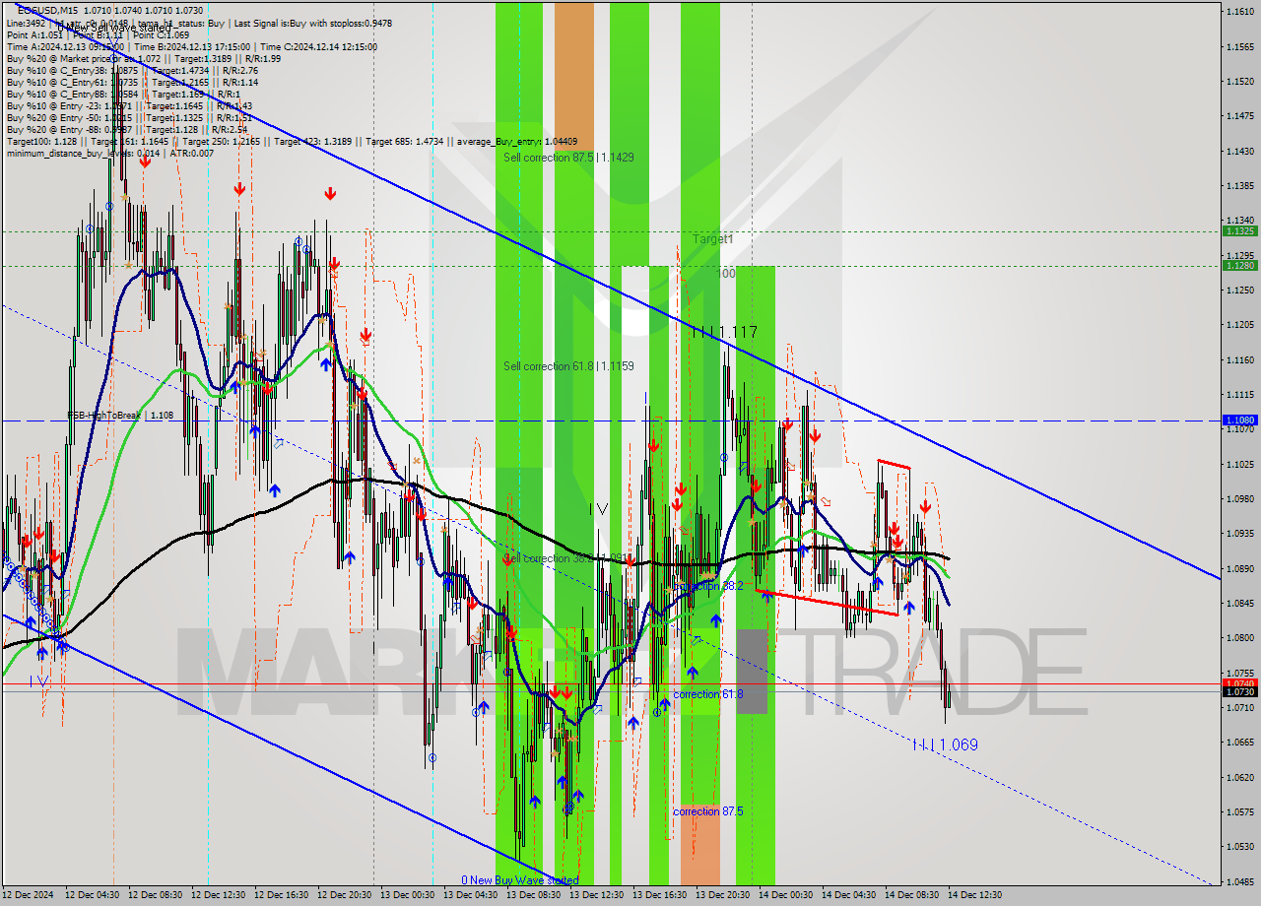Click the 1.0620 price axis label
Viewport: 1261px width, 906px height.
tap(1240, 776)
